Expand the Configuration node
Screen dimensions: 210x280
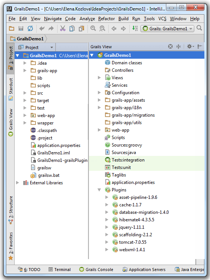[99, 93]
